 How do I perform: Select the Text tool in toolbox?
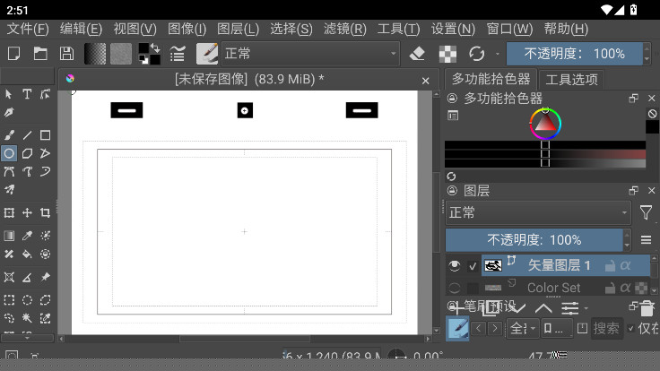pos(27,94)
